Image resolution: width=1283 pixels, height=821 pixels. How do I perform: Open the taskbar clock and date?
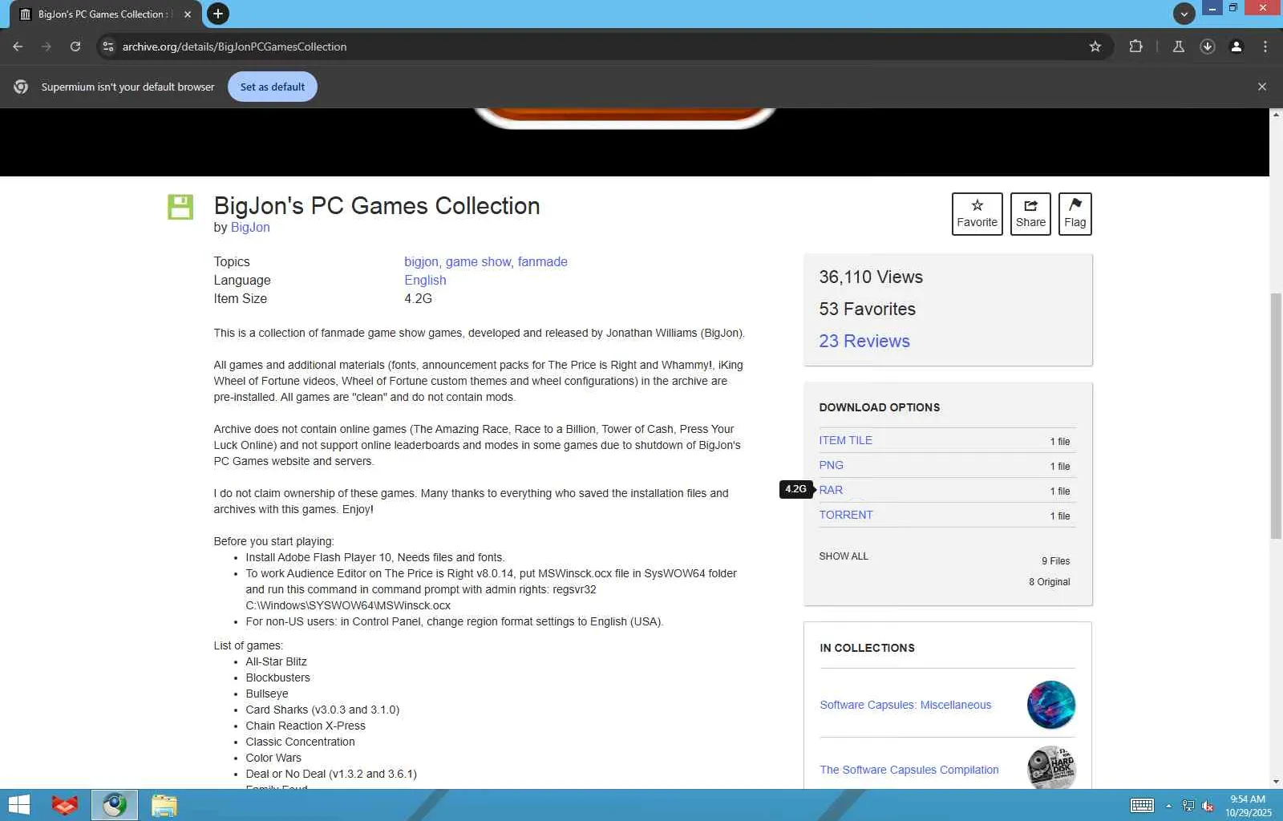tap(1248, 806)
